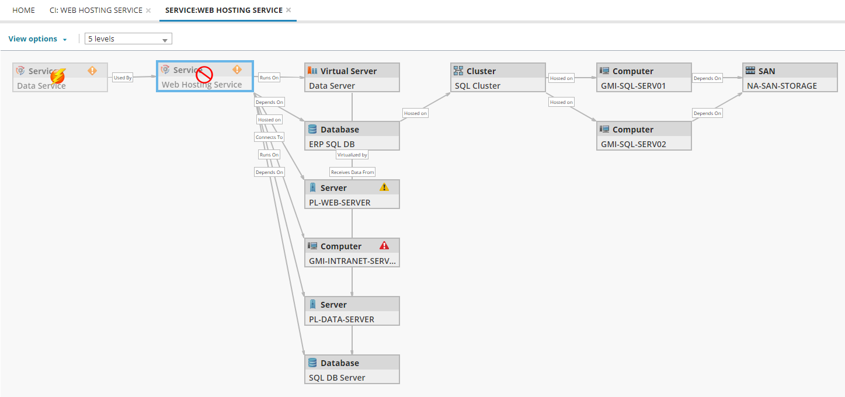Click the database icon on ERP SQL DB
Image resolution: width=845 pixels, height=397 pixels.
pyautogui.click(x=313, y=129)
